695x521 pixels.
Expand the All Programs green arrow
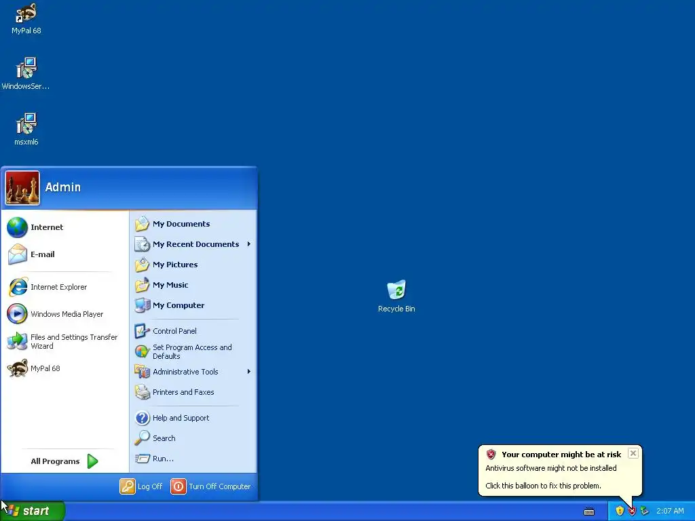pyautogui.click(x=92, y=461)
